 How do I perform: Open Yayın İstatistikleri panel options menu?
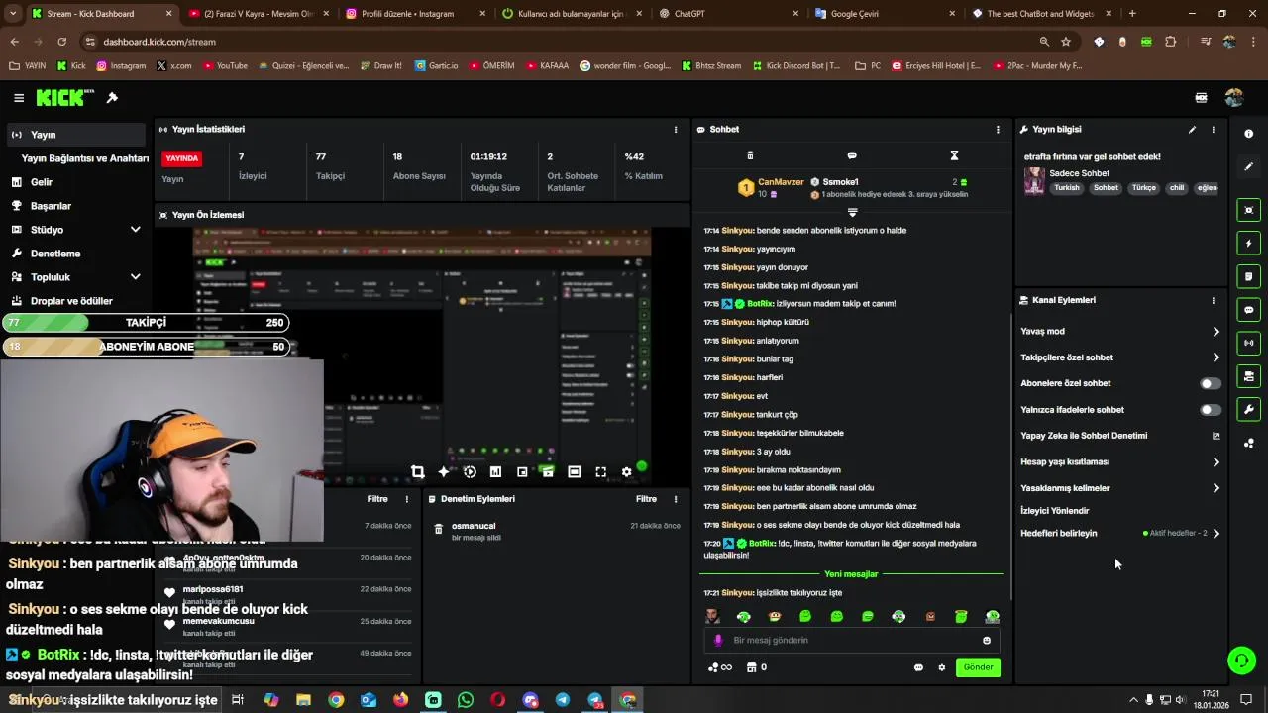point(676,130)
